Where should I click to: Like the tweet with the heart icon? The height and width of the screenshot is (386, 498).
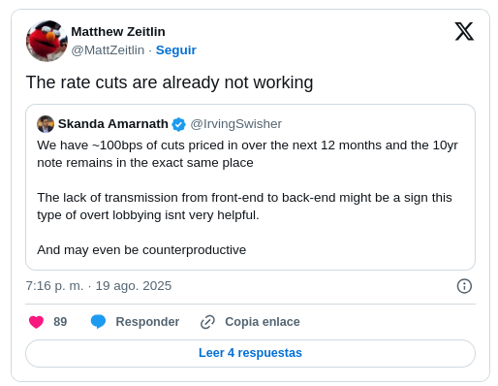click(36, 322)
